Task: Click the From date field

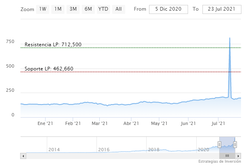Action: point(168,9)
